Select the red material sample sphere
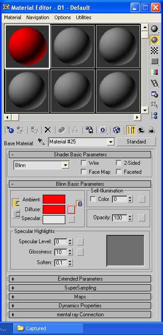 27,46
